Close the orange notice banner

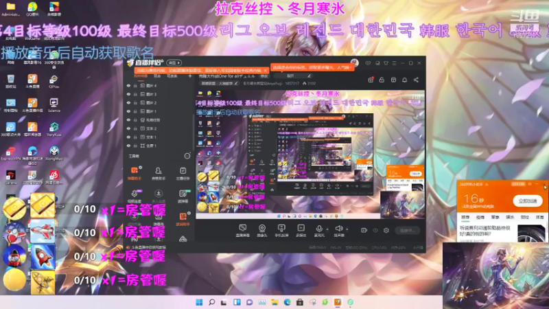pos(266,71)
